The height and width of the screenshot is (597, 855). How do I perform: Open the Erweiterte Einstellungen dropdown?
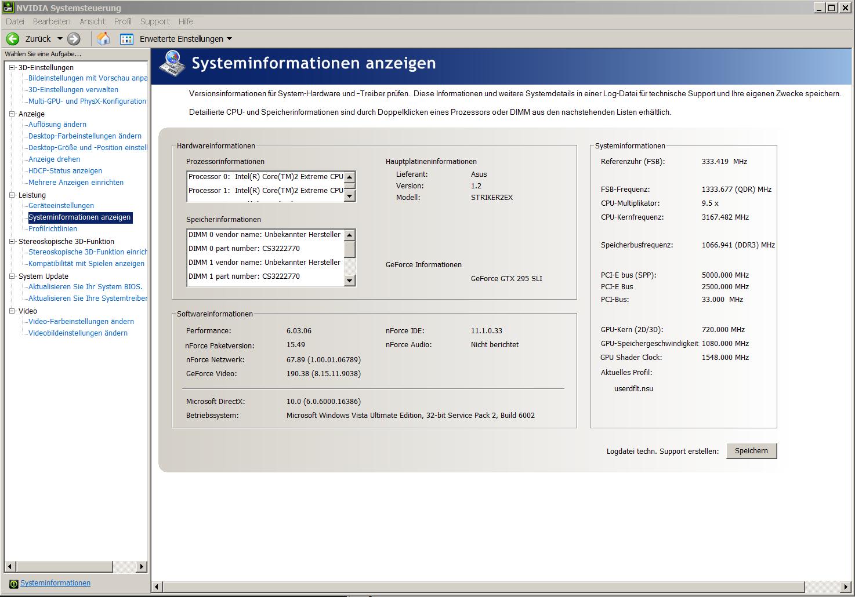pos(229,39)
